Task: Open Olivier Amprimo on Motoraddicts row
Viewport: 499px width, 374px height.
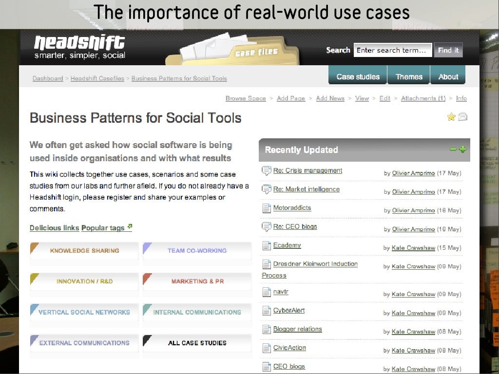Action: tap(413, 210)
